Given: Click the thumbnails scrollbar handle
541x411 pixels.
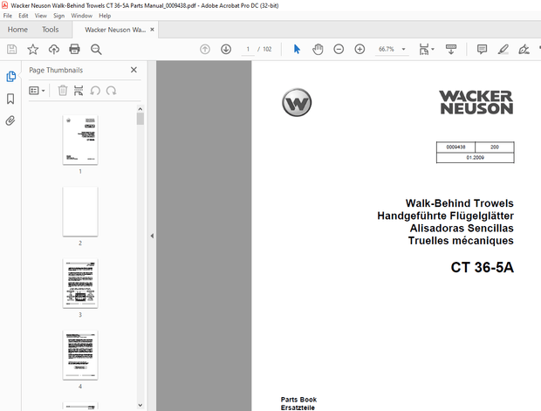Looking at the screenshot, I should coord(140,119).
